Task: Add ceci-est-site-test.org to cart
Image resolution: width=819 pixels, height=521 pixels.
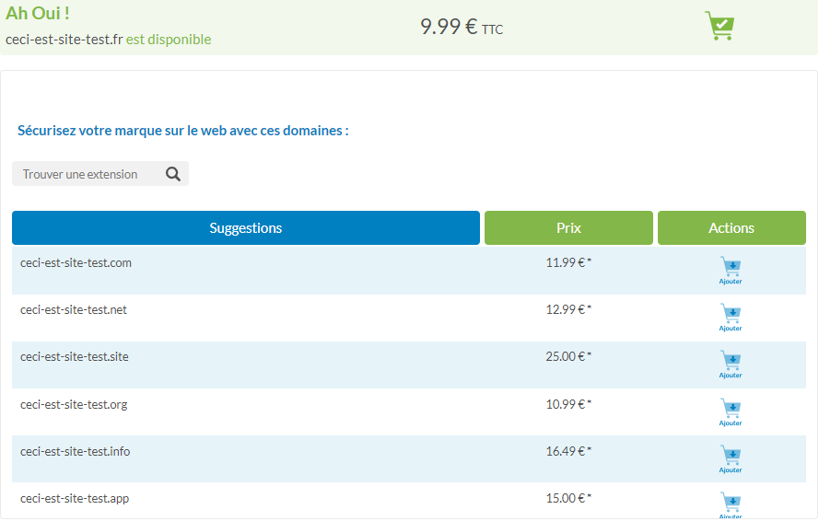Action: click(x=731, y=412)
